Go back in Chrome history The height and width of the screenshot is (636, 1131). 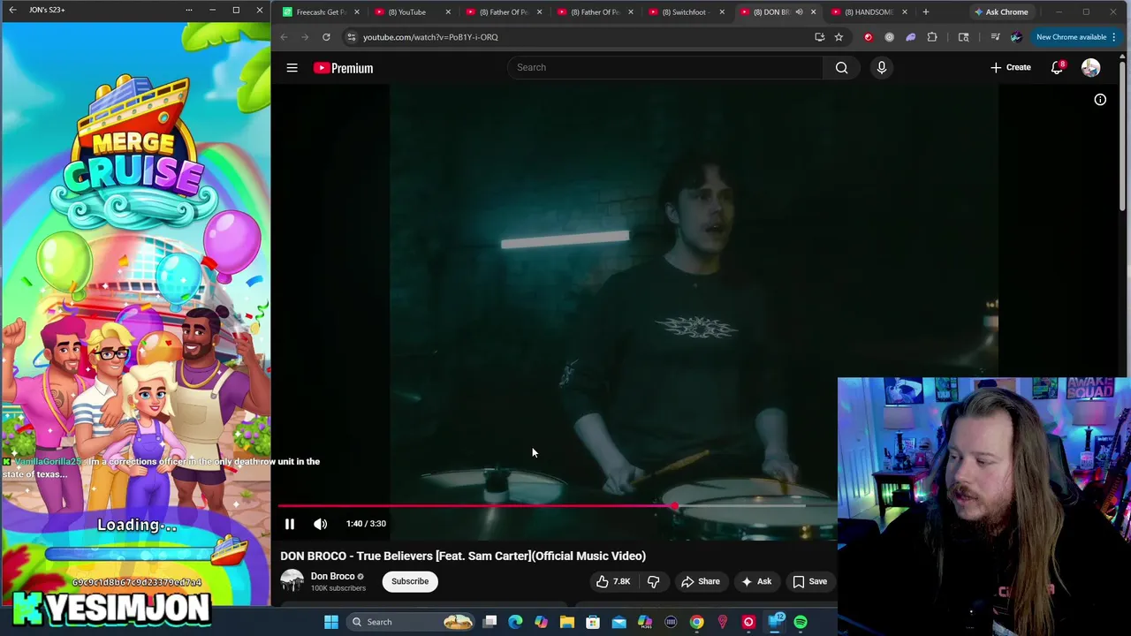tap(284, 37)
